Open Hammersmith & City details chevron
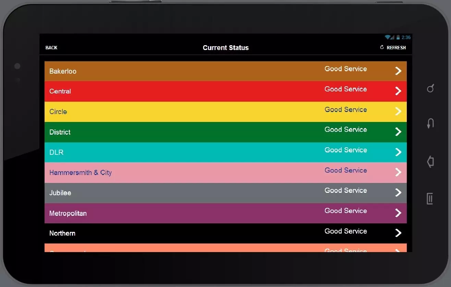This screenshot has width=451, height=287. (x=398, y=172)
